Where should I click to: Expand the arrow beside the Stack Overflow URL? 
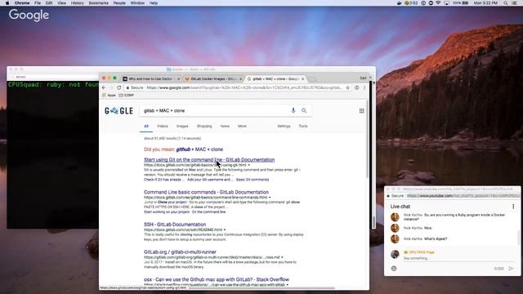tap(287, 285)
